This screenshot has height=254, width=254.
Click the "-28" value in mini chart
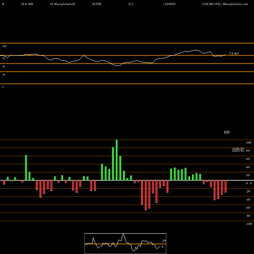(x=164, y=241)
